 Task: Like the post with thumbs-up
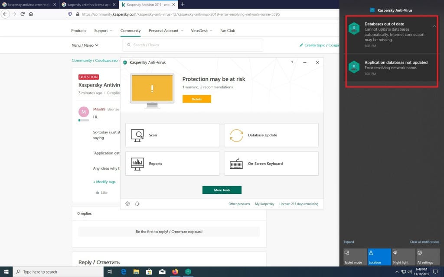(x=101, y=193)
